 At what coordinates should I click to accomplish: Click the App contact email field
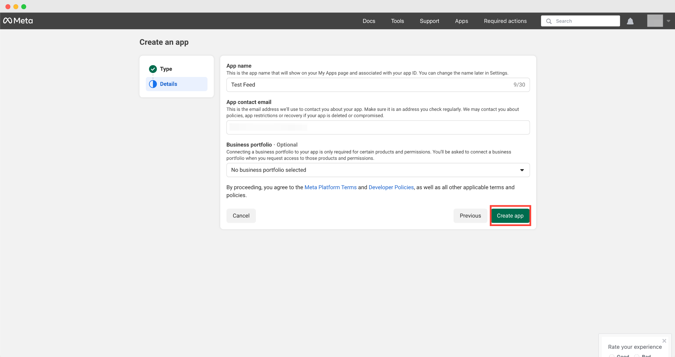pos(378,127)
